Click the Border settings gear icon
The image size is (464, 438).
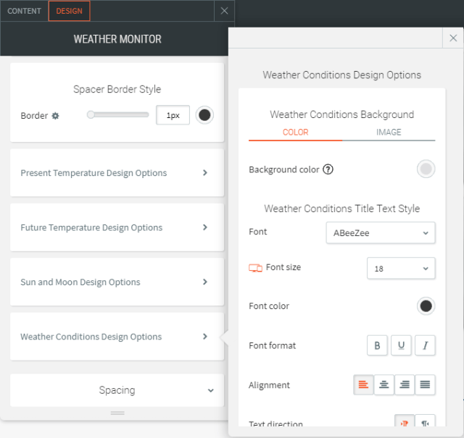click(55, 116)
